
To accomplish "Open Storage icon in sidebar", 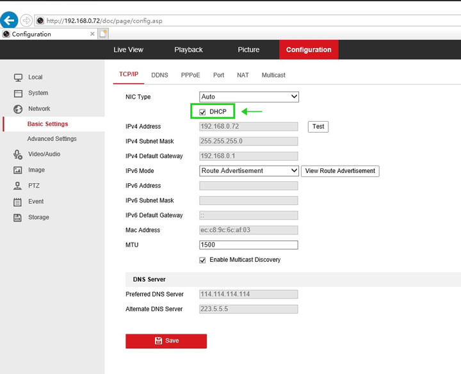I will tap(18, 218).
